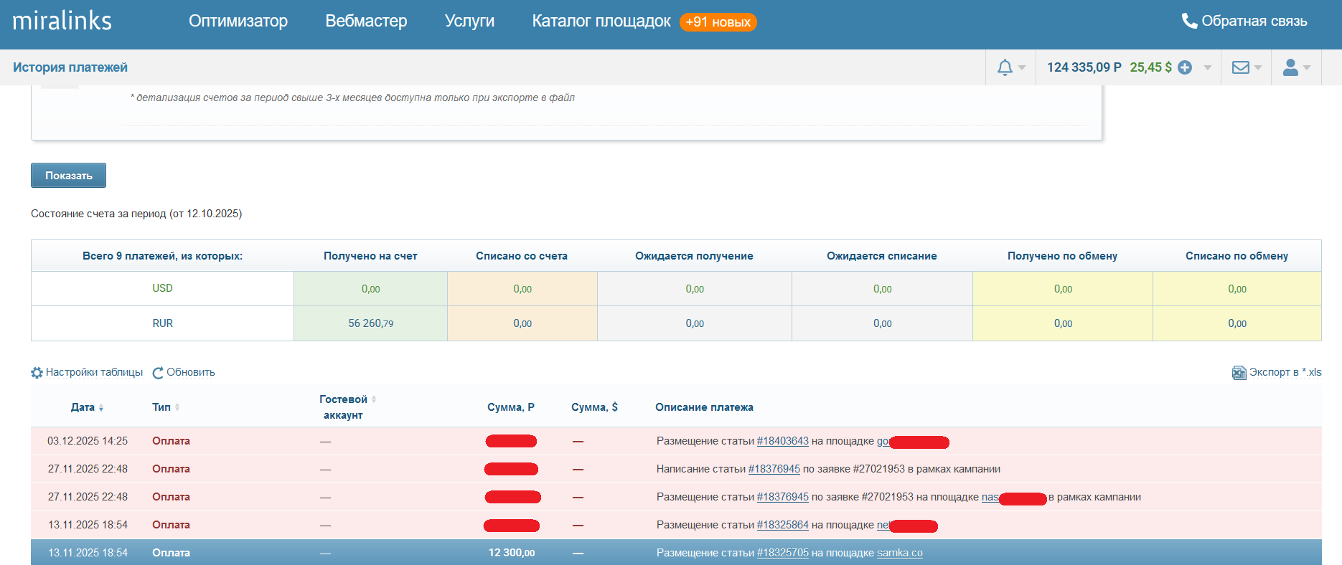Open the Оптимизатор menu
This screenshot has width=1342, height=565.
(x=238, y=22)
